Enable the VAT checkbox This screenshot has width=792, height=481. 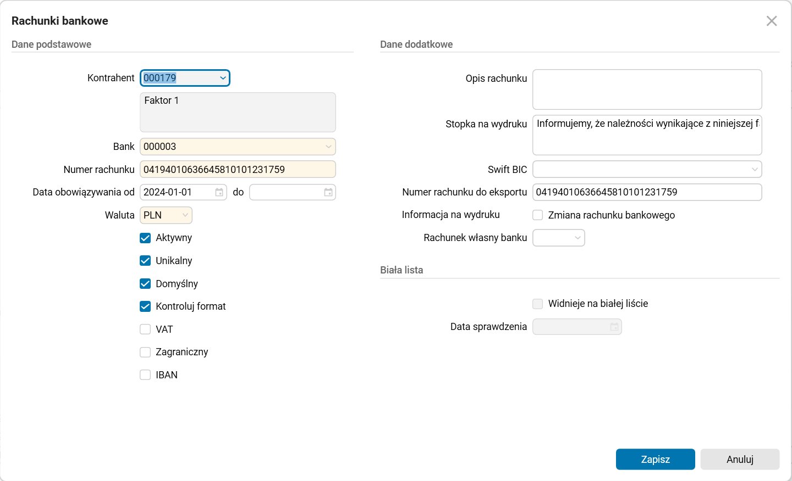(x=145, y=329)
